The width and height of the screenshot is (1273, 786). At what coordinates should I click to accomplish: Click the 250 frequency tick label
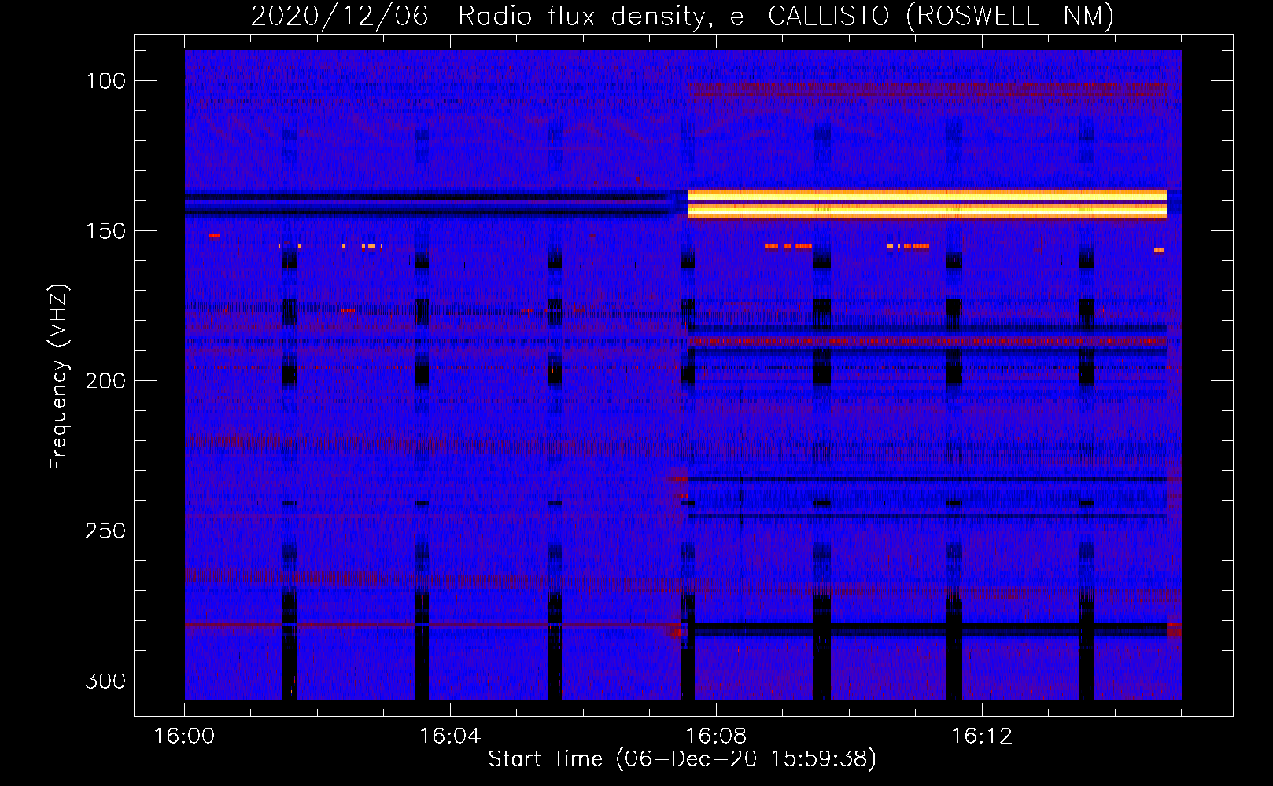point(105,531)
